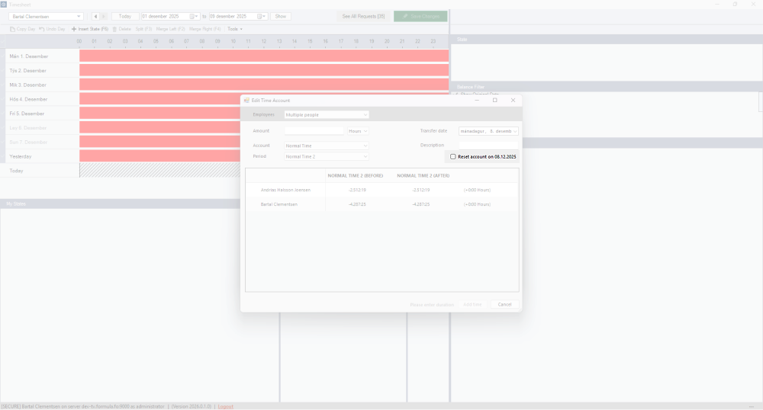Select the Mán 1. Desember row label
The width and height of the screenshot is (763, 410).
(29, 56)
